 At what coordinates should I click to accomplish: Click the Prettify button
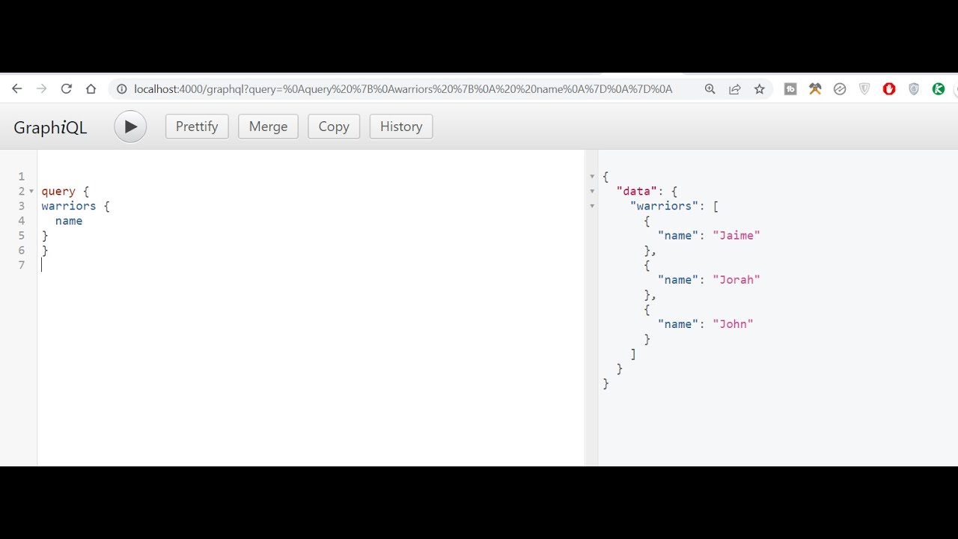(197, 127)
